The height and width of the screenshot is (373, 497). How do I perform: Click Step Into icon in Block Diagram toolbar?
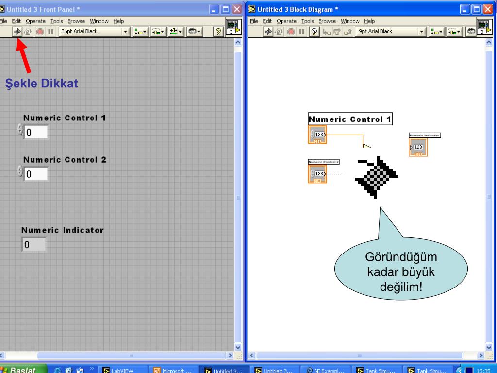(327, 32)
